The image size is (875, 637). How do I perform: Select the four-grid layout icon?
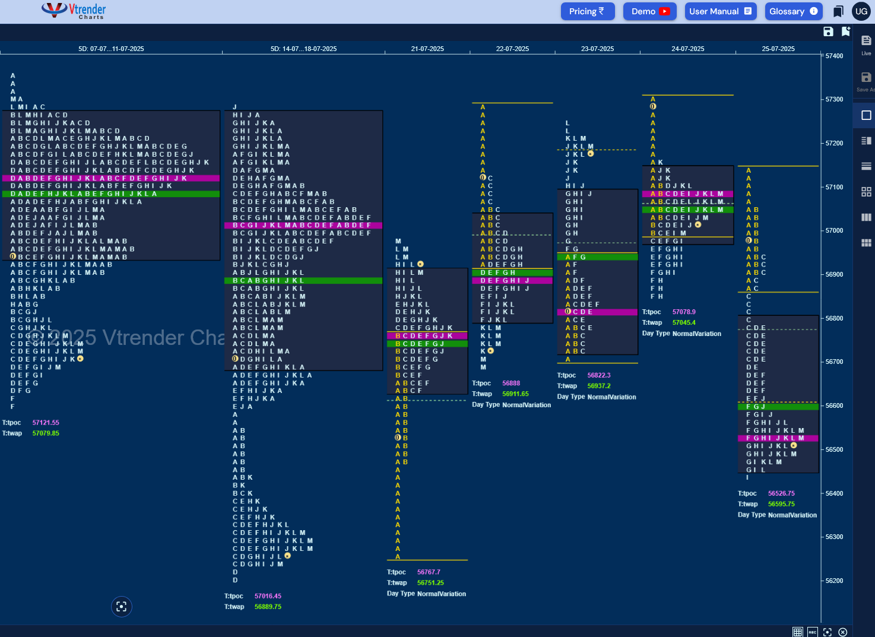(866, 192)
